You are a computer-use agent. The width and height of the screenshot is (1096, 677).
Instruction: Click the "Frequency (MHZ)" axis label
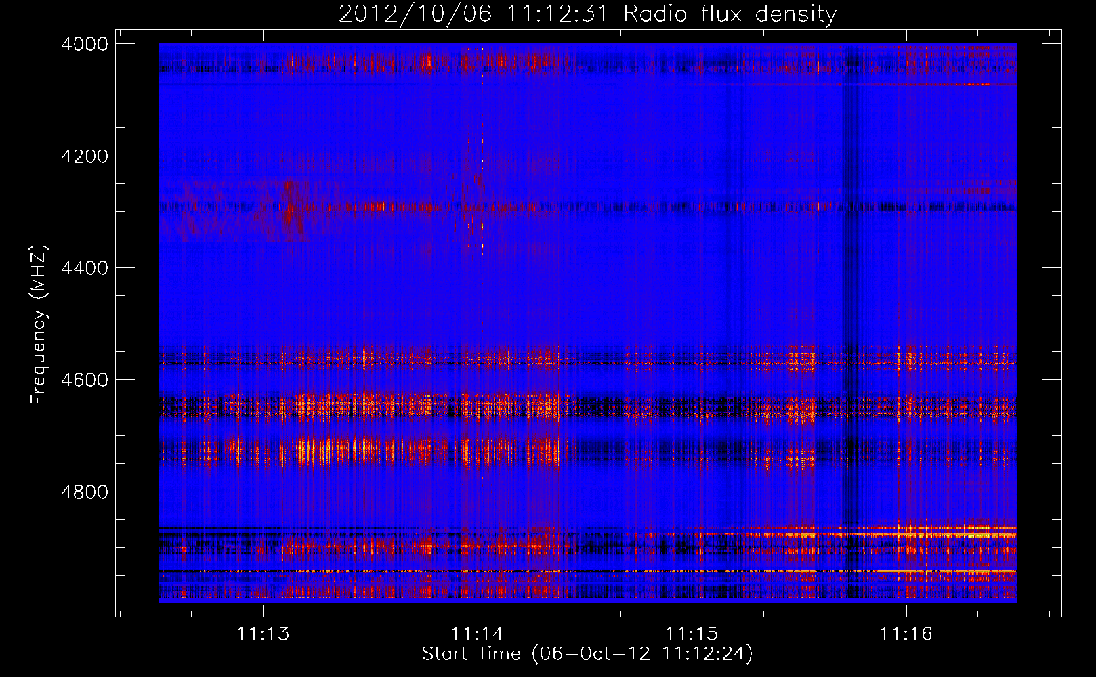pyautogui.click(x=39, y=325)
